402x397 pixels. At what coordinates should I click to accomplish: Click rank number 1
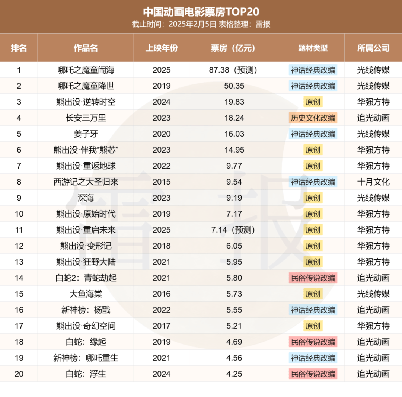coord(19,70)
